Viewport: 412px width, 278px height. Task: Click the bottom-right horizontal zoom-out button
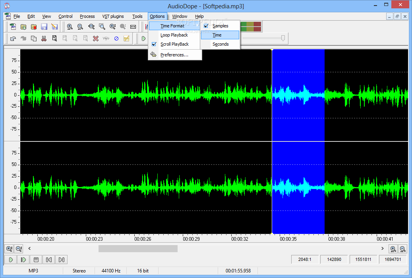click(x=402, y=249)
